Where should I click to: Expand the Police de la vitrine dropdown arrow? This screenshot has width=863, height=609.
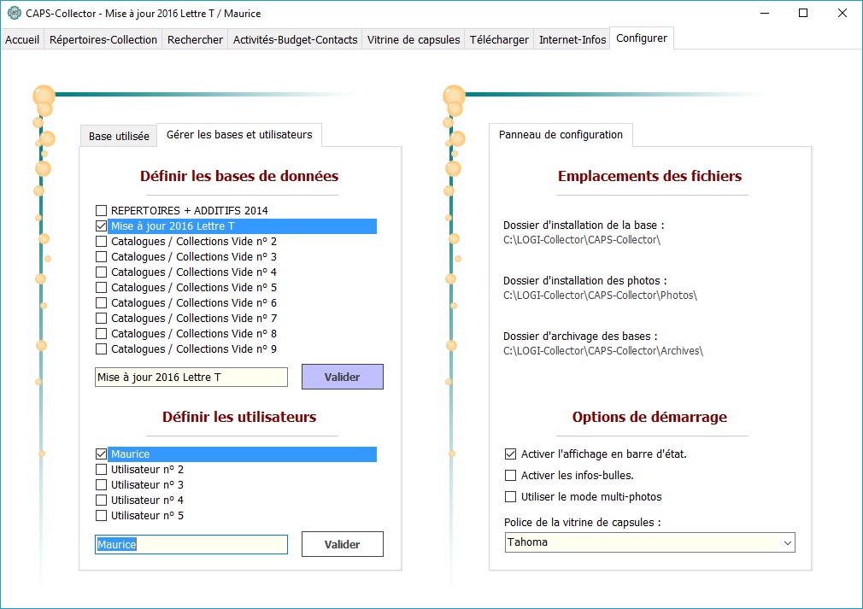click(786, 542)
